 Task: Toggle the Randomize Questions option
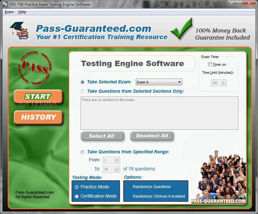[x=152, y=187]
